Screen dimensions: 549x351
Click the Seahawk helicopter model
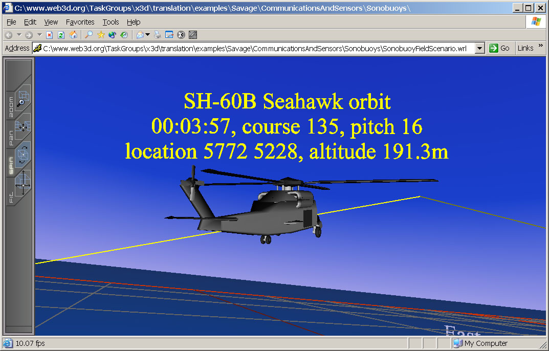coord(266,210)
